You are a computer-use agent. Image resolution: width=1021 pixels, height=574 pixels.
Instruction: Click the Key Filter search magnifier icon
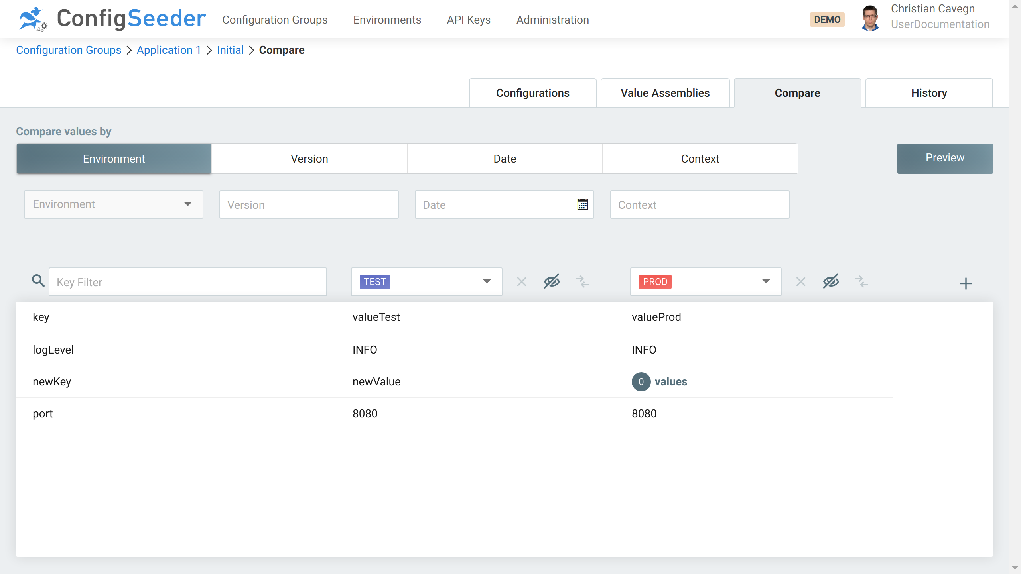pos(38,281)
